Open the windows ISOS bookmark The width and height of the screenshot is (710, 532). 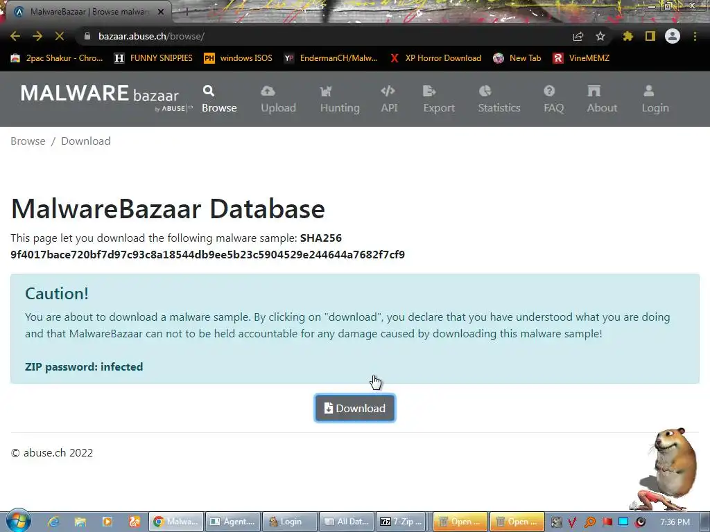pyautogui.click(x=239, y=58)
